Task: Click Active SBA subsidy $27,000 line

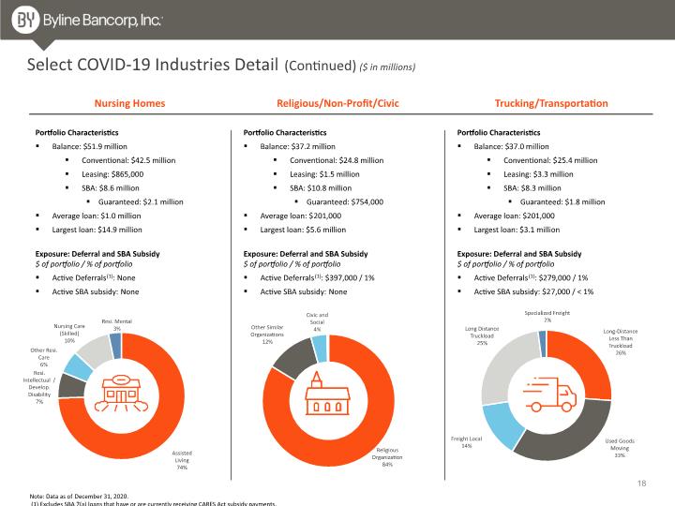Action: click(x=533, y=291)
